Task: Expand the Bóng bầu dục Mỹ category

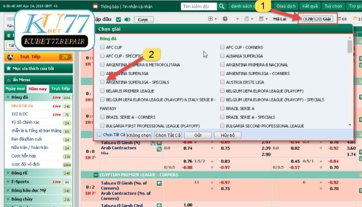Action: [x=38, y=190]
